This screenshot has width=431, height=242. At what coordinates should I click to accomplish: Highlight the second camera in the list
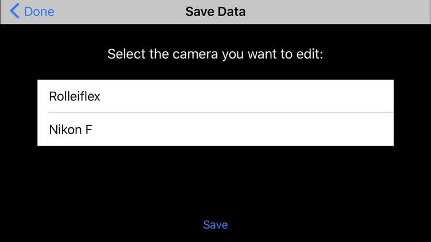pyautogui.click(x=215, y=130)
